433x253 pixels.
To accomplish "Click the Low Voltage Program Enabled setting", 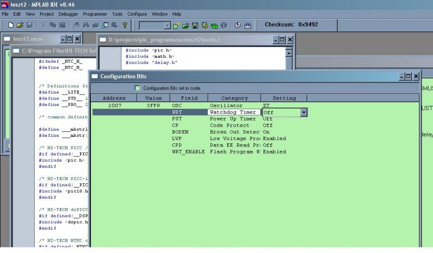I will pyautogui.click(x=274, y=138).
